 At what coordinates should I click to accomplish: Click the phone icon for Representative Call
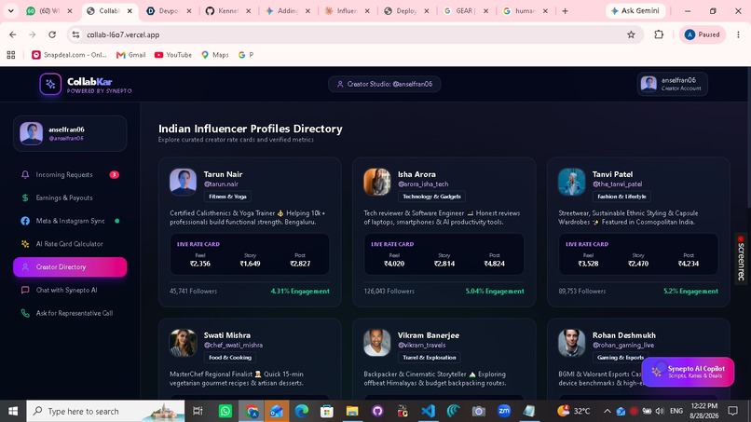click(x=25, y=313)
